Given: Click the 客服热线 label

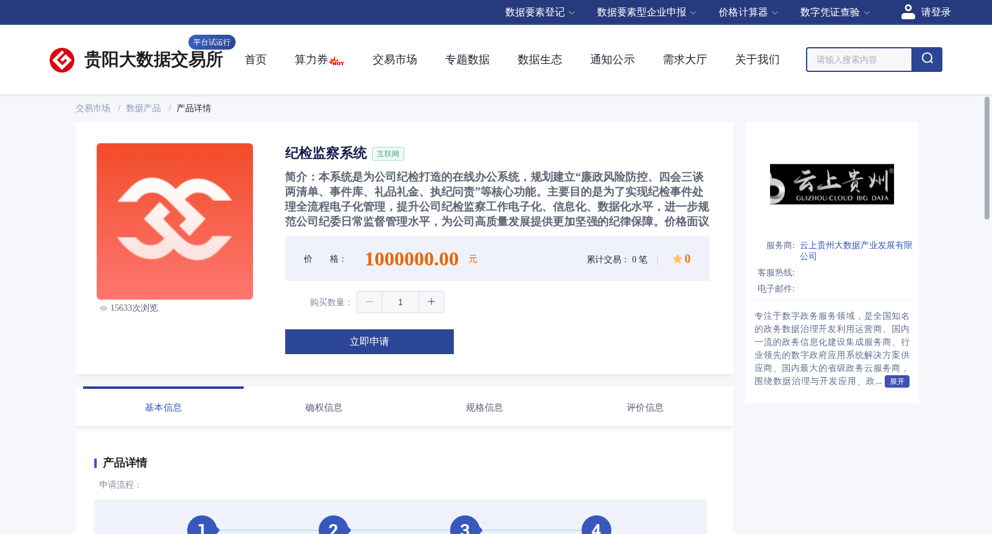Looking at the screenshot, I should coord(776,273).
